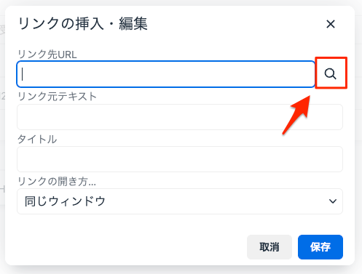Click the リンク元テキスト label
Image resolution: width=362 pixels, height=274 pixels.
pyautogui.click(x=58, y=97)
